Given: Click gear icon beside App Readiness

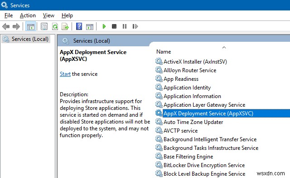Looking at the screenshot, I should click(x=159, y=79).
